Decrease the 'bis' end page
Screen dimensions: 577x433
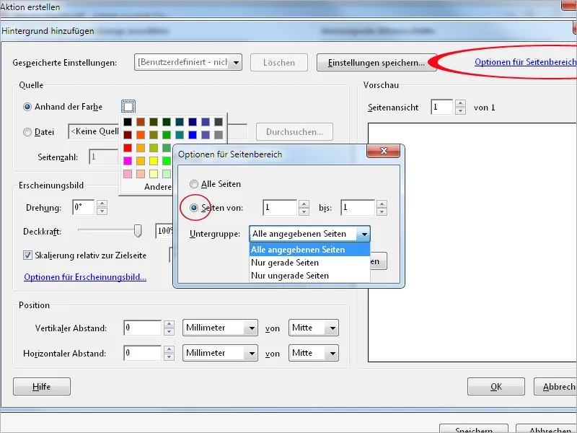(x=382, y=211)
